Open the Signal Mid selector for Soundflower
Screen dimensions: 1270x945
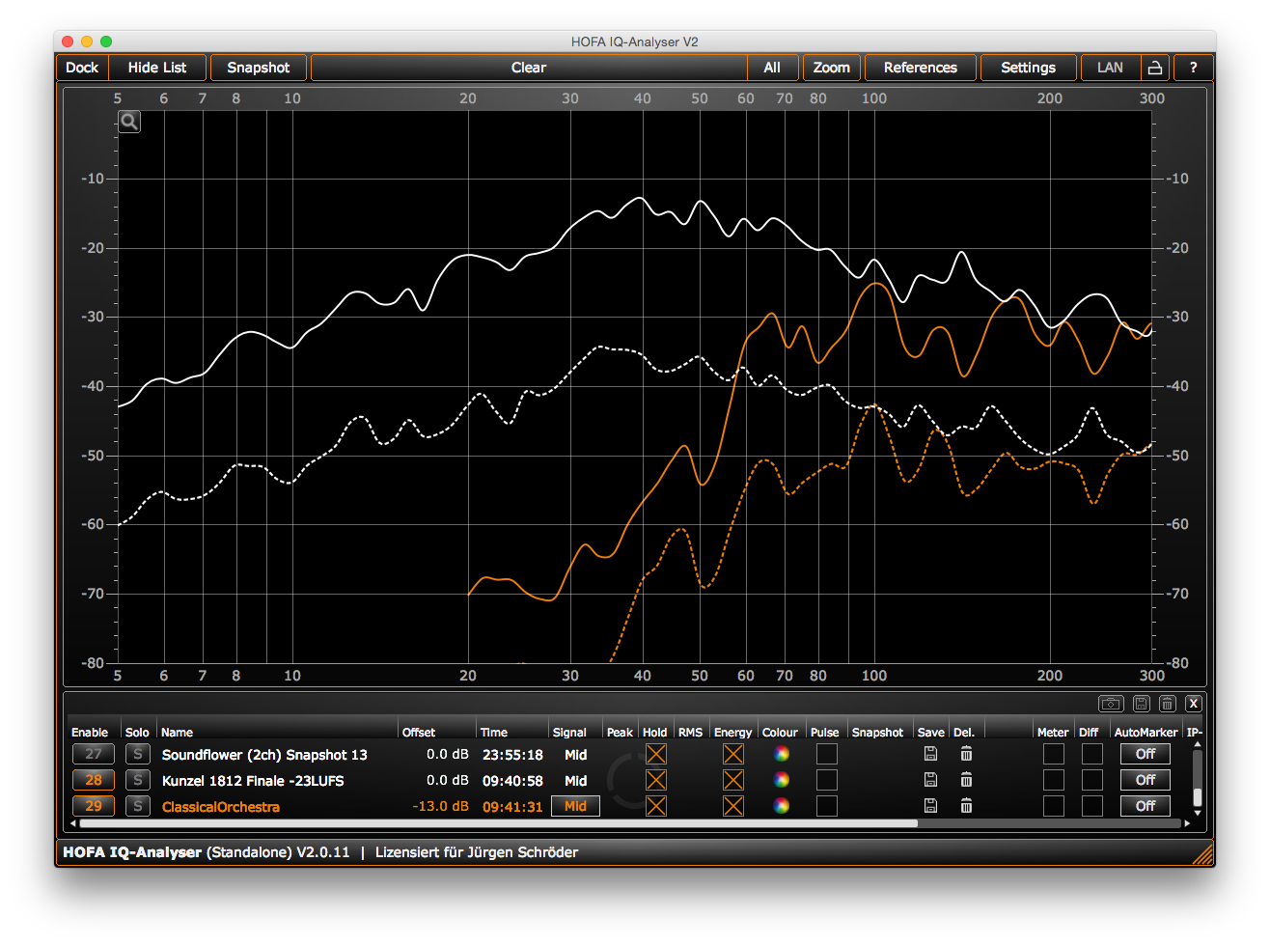[x=575, y=755]
